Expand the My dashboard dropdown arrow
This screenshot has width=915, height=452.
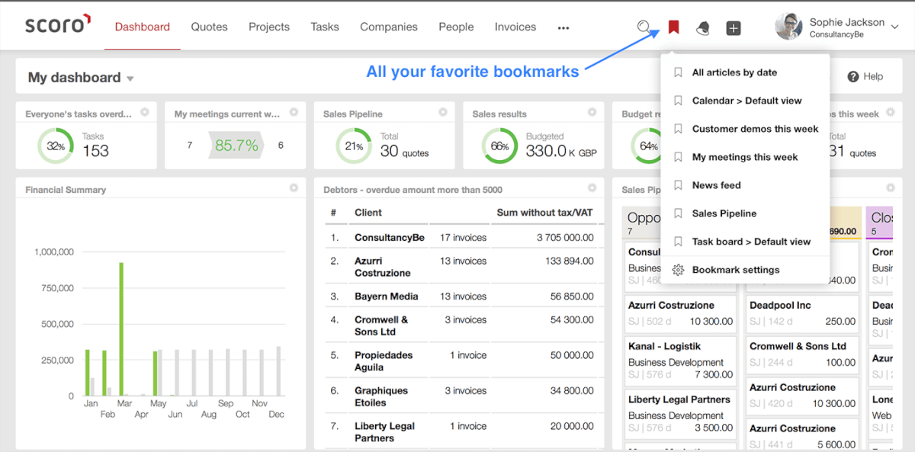pyautogui.click(x=130, y=79)
